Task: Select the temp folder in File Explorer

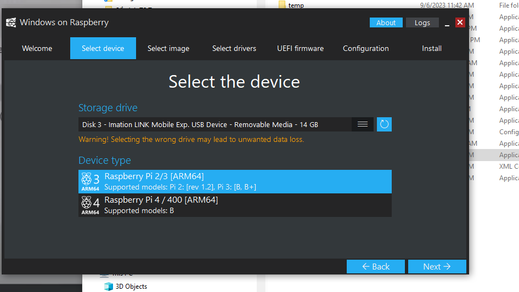Action: click(x=296, y=5)
